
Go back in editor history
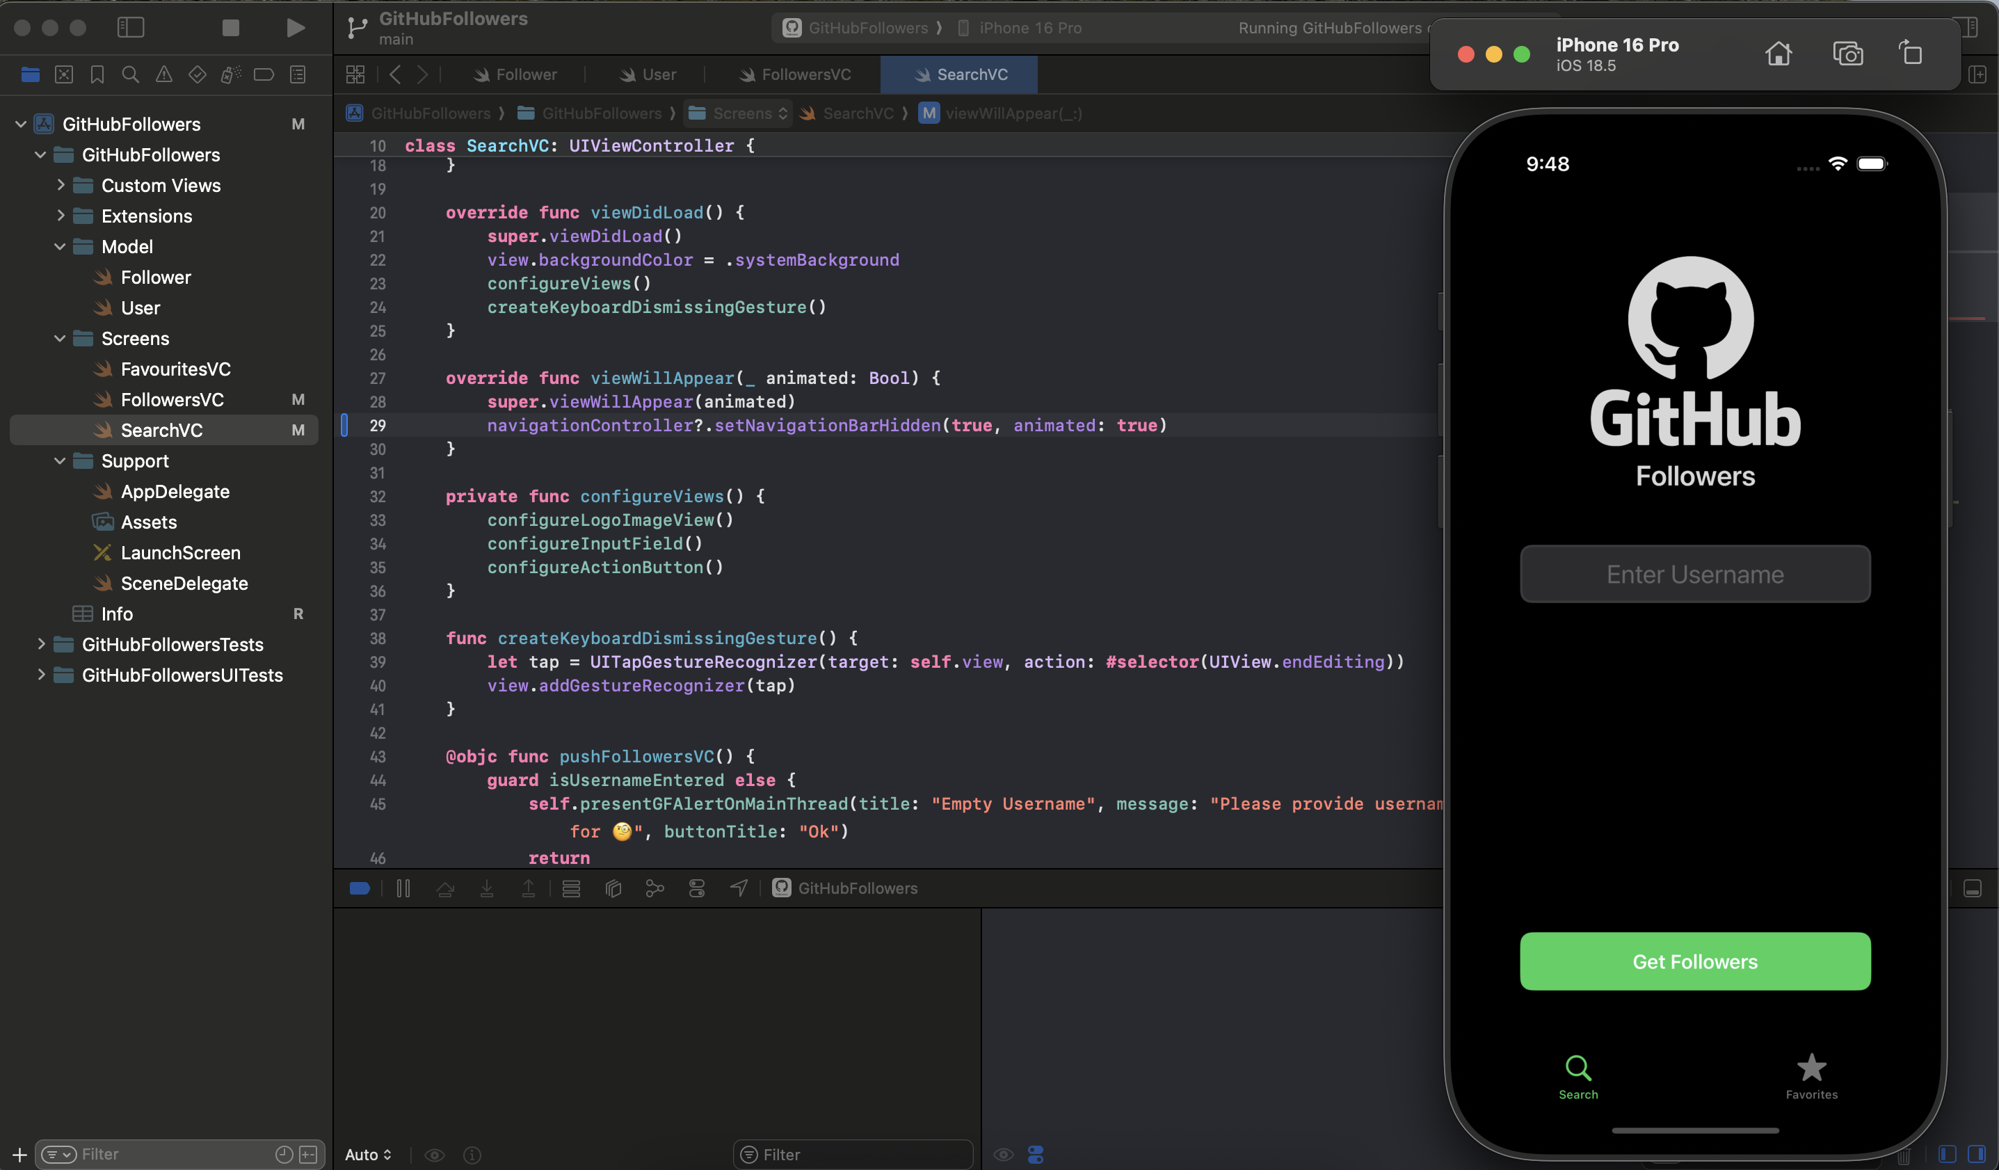coord(395,74)
